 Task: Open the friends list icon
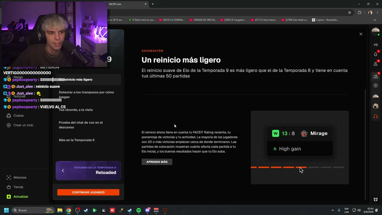pyautogui.click(x=376, y=64)
